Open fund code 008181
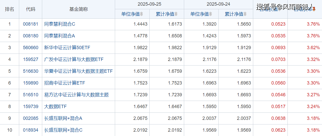The image size is (322, 136). tap(30, 24)
